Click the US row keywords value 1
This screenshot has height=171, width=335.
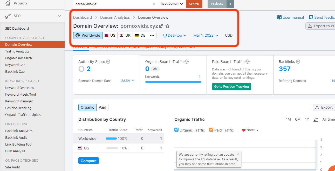[161, 148]
